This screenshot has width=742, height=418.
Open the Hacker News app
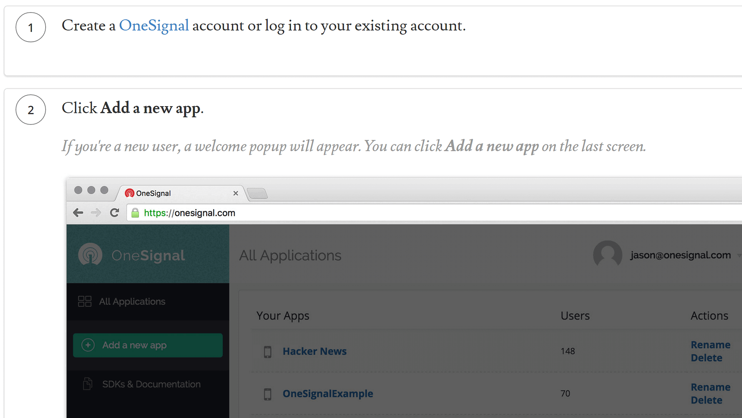click(315, 351)
